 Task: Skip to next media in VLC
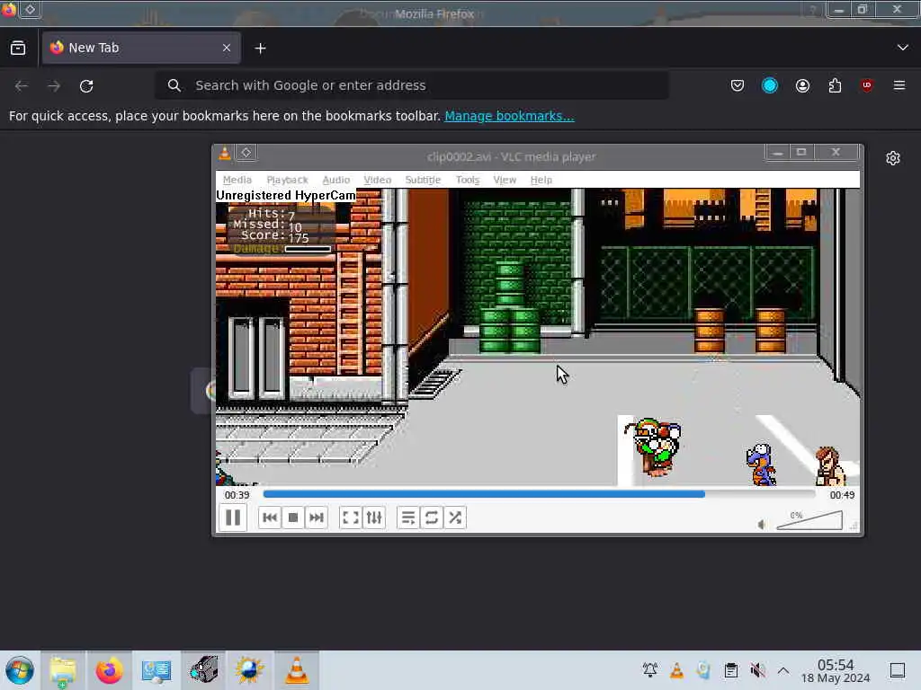[316, 517]
